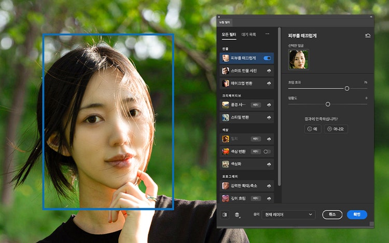
Task: Switch to the 모든 필터 tab
Action: coord(229,34)
